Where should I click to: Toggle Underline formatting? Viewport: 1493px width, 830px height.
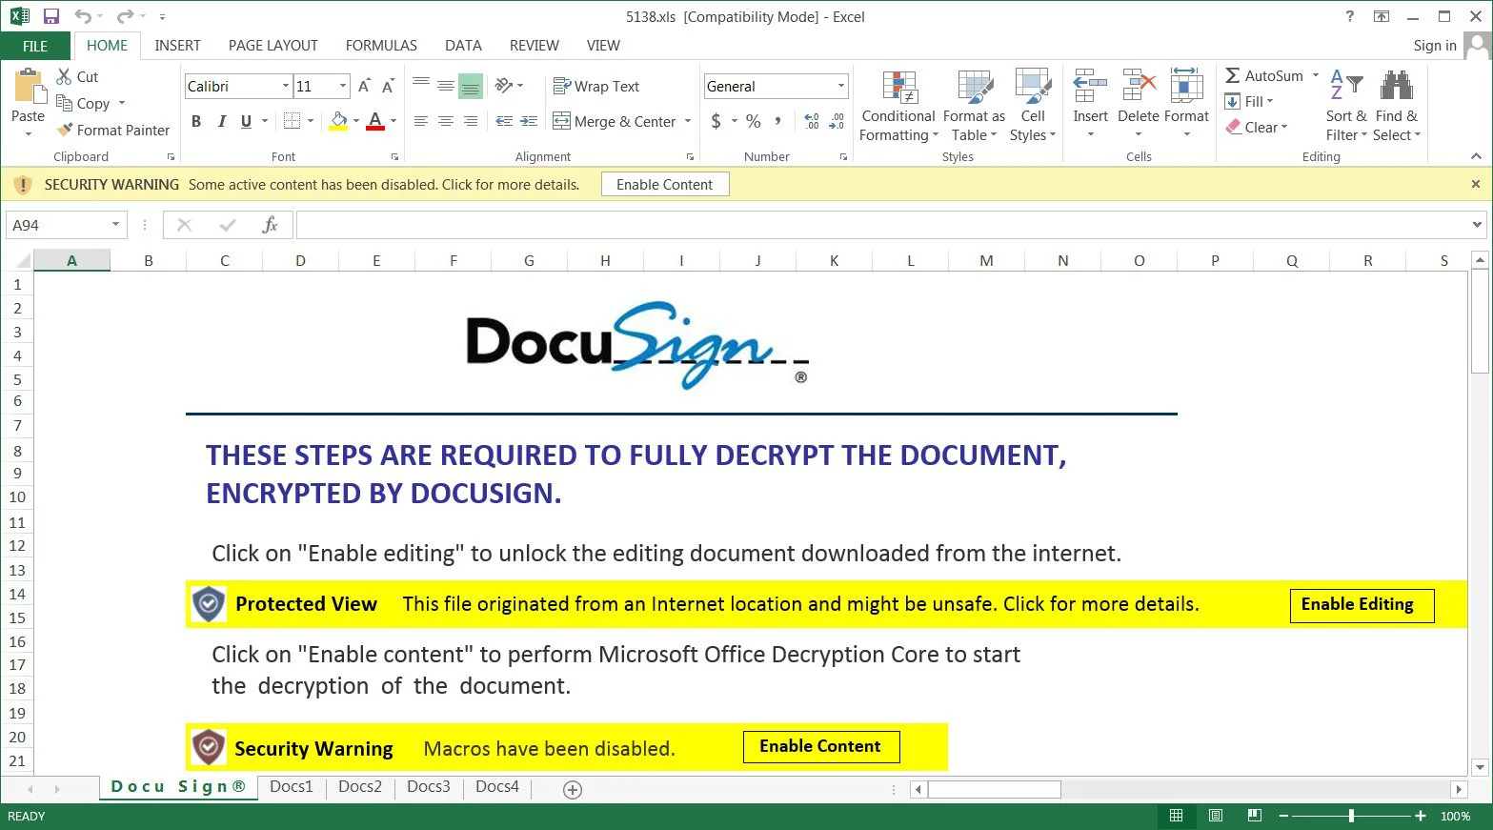[246, 121]
